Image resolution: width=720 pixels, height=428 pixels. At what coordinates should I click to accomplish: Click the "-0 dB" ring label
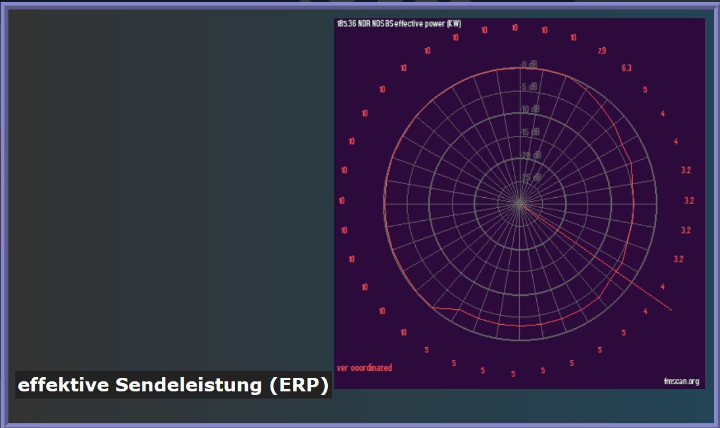coord(528,64)
